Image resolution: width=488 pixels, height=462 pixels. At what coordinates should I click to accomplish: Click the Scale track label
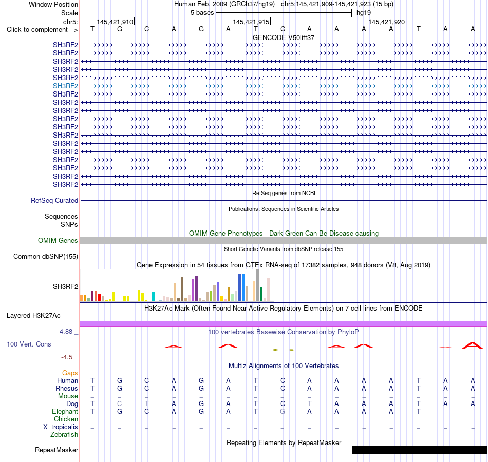[69, 13]
